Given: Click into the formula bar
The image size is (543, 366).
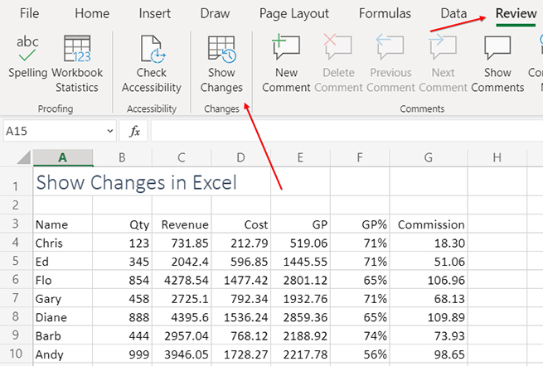Looking at the screenshot, I should 347,131.
